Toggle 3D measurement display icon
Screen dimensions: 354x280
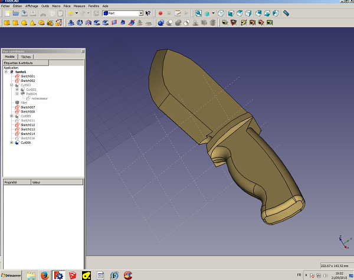pos(261,22)
